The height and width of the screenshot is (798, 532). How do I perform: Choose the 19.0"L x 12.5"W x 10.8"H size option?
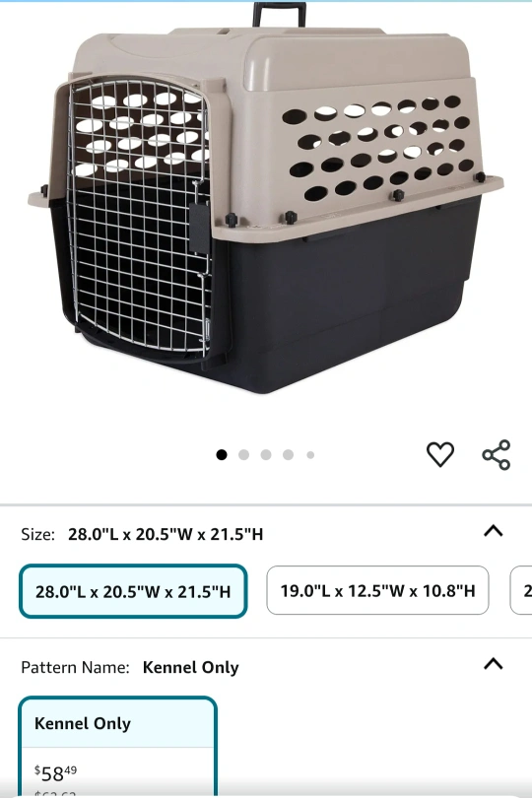point(377,590)
